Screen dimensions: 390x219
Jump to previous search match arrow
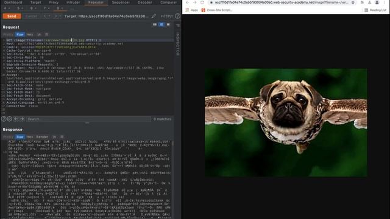click(16, 119)
